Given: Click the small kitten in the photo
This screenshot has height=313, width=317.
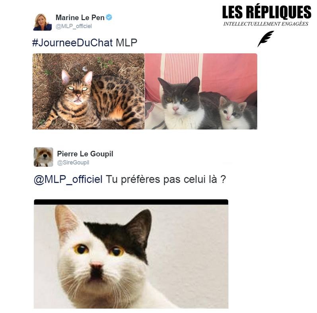Looking at the screenshot, I should (x=235, y=113).
